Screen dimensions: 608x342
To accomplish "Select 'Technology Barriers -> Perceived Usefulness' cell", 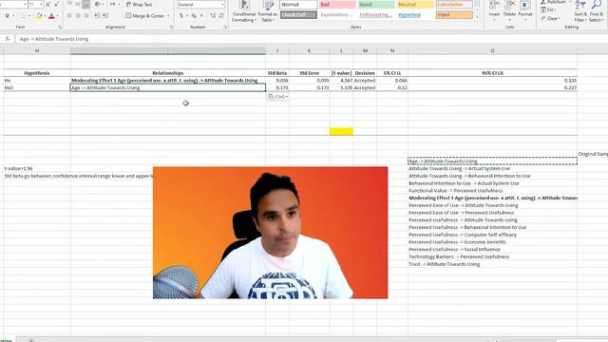I will pyautogui.click(x=492, y=256).
